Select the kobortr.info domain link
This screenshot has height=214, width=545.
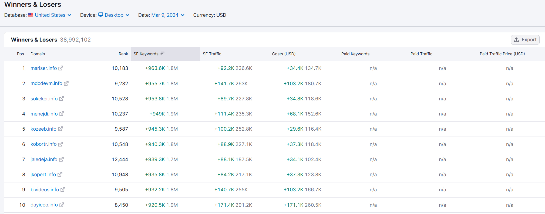point(43,144)
